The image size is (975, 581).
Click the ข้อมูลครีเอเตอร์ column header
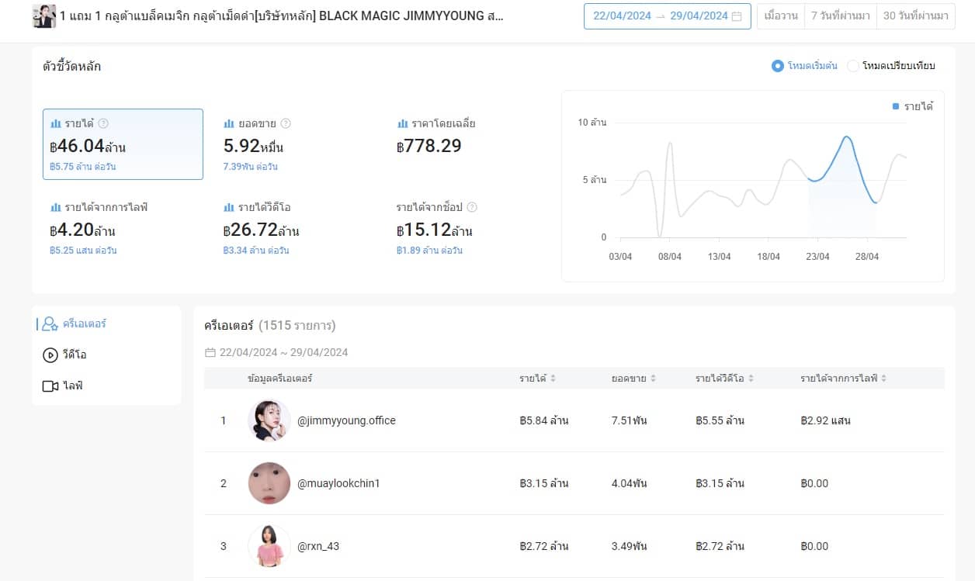tap(280, 379)
